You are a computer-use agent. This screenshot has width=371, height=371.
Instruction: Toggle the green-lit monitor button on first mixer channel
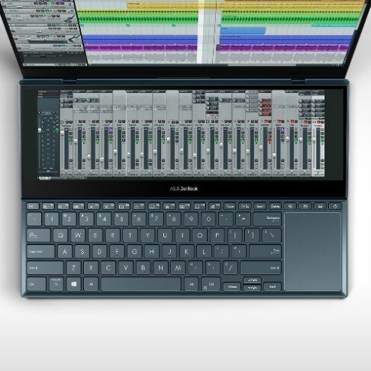[x=70, y=140]
